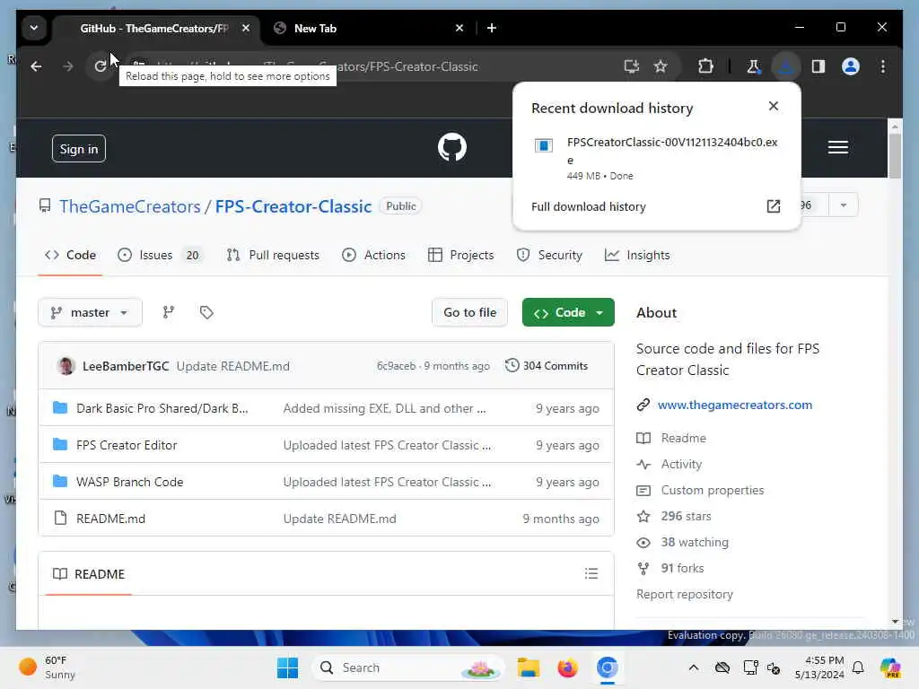Reload the GitHub page
This screenshot has width=919, height=689.
click(101, 66)
